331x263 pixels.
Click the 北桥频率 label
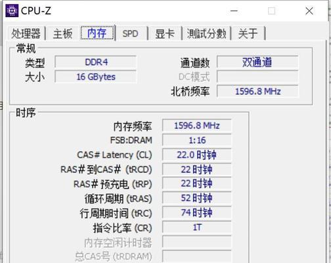point(190,91)
